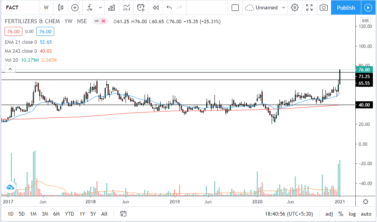The height and width of the screenshot is (222, 377).
Task: Create an alert with clock-plus icon
Action: (141, 8)
